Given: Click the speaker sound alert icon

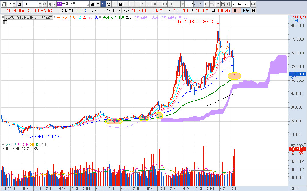Looking at the screenshot, I should (x=50, y=4).
